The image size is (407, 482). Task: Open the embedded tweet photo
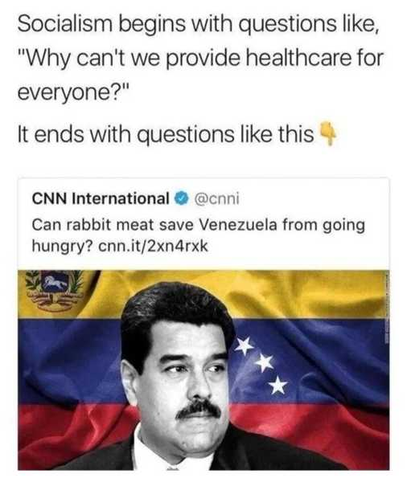click(203, 370)
